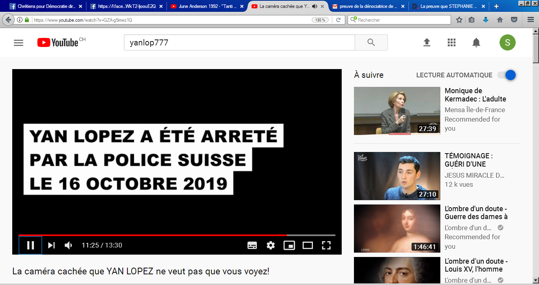Click L'ombre d'un doute - Louis XV title

[476, 265]
